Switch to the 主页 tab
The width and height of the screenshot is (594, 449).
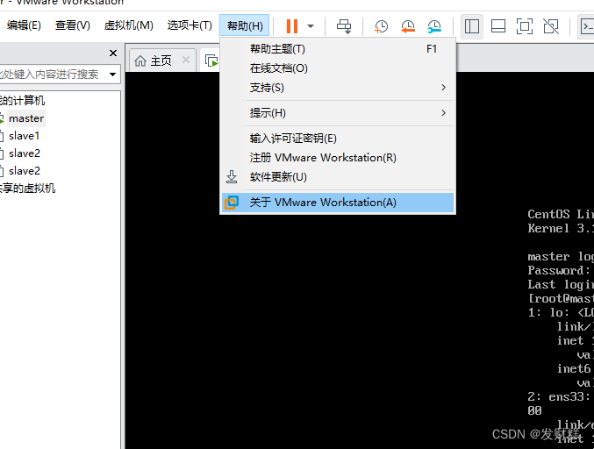click(x=162, y=61)
